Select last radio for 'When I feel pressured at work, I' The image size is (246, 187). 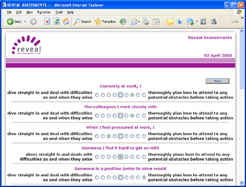(144, 136)
